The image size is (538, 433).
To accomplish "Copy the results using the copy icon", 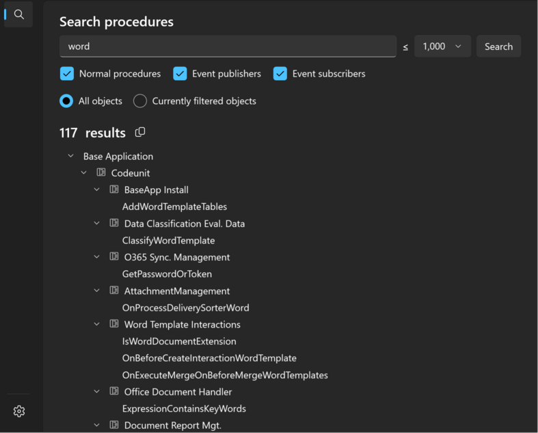I will coord(140,132).
